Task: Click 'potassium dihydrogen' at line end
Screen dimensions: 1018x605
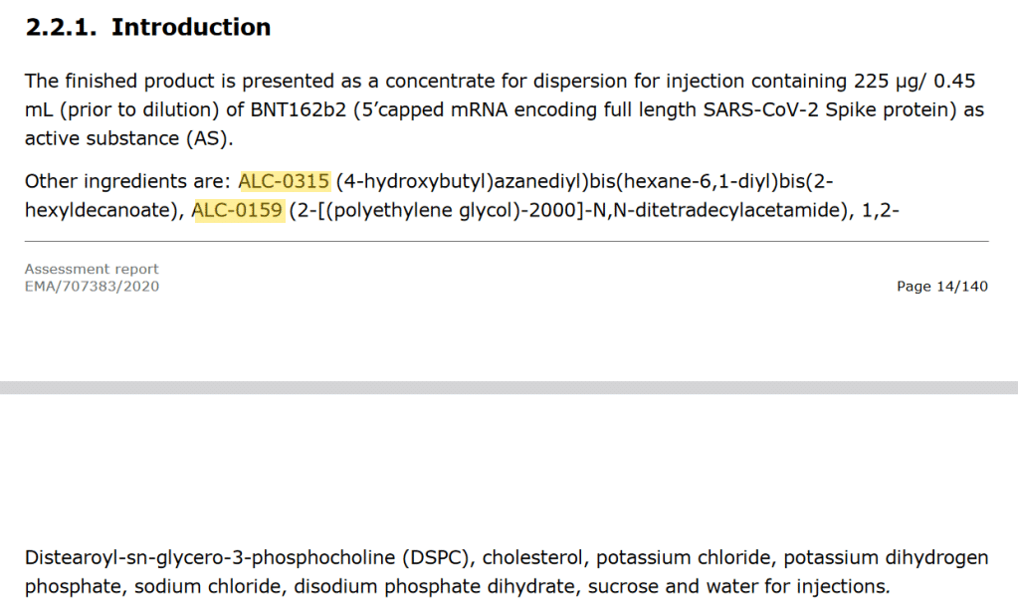Action: (886, 557)
